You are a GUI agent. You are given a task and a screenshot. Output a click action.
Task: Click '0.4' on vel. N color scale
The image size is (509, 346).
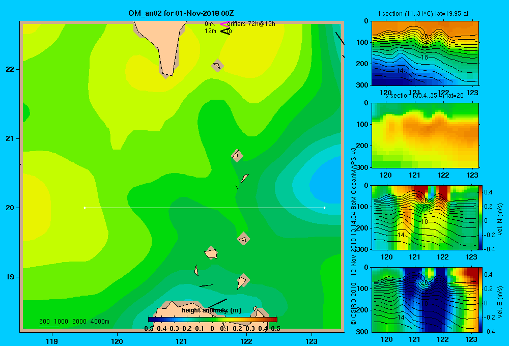[x=489, y=192]
